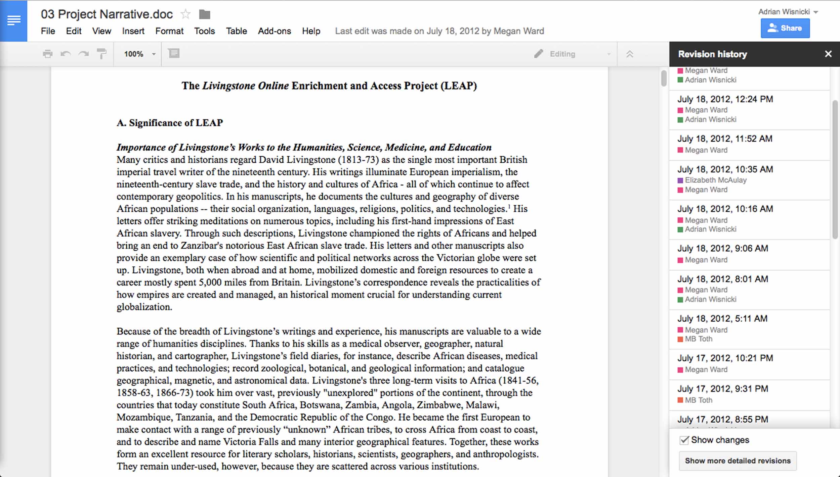Click purple swatch next to Elizabeth McAulay
The image size is (840, 477).
[x=680, y=180]
